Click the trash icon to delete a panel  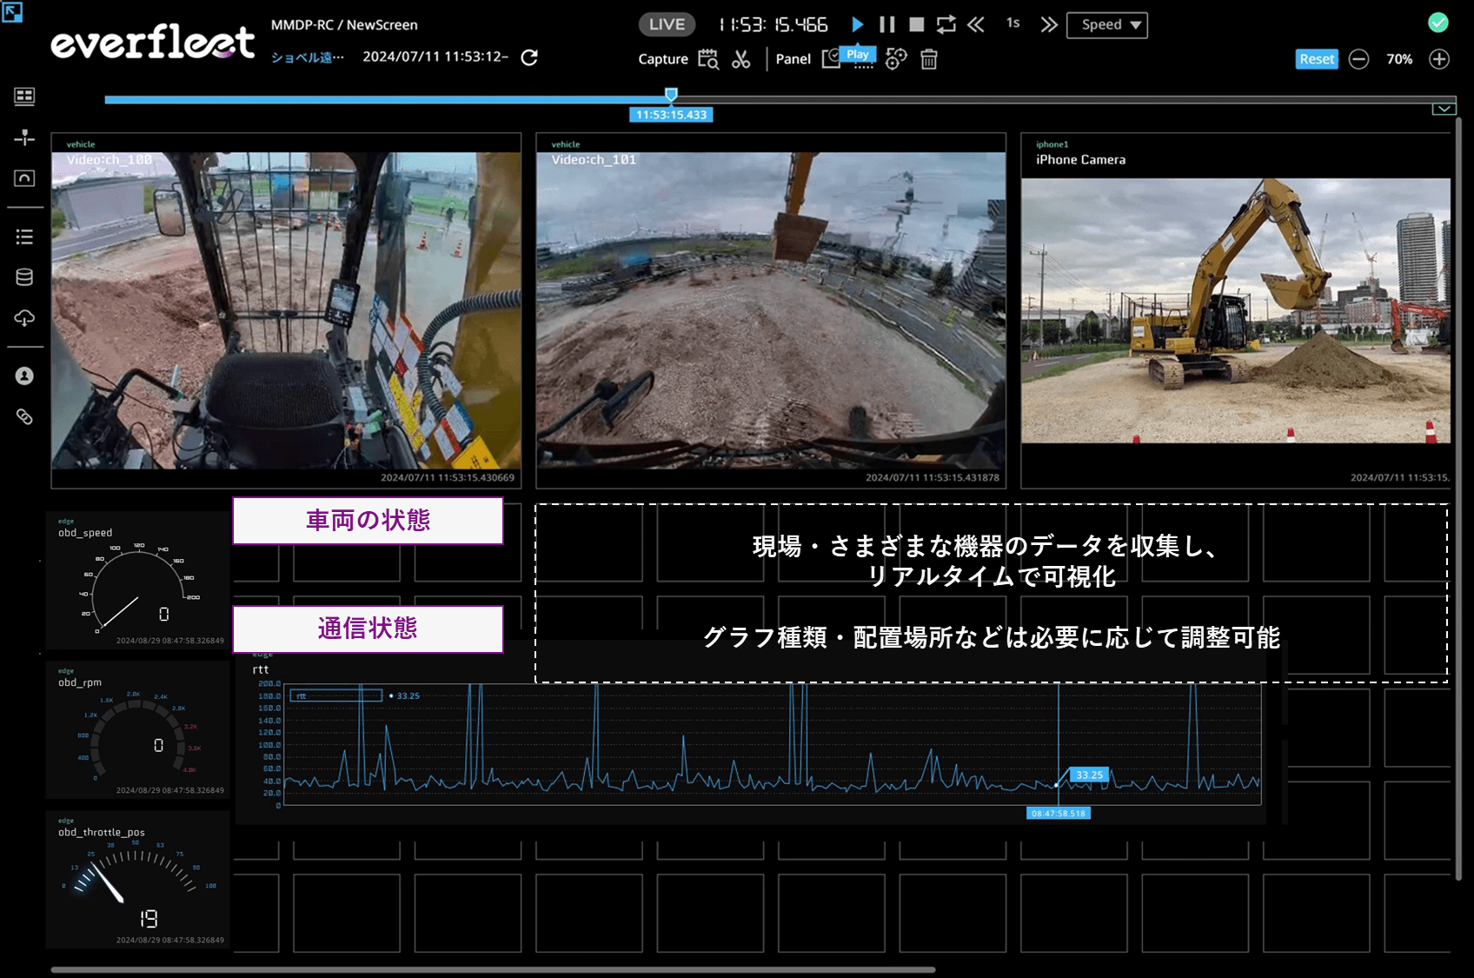point(928,58)
